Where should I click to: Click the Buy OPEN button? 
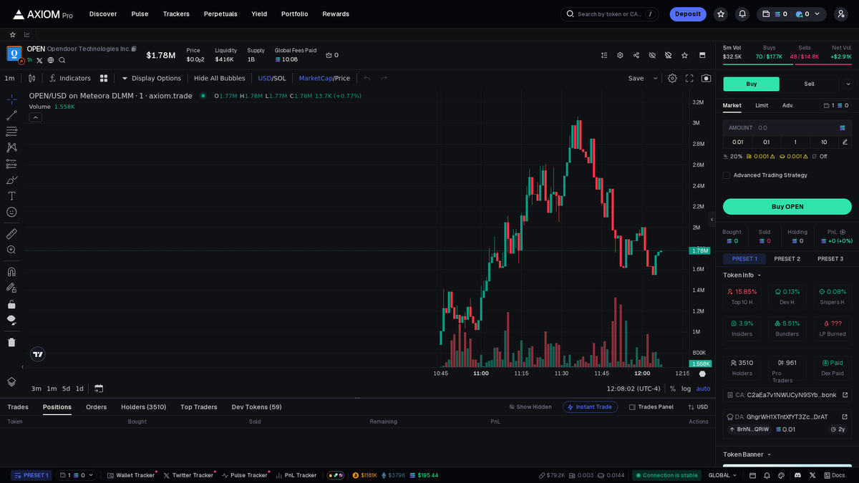[787, 207]
